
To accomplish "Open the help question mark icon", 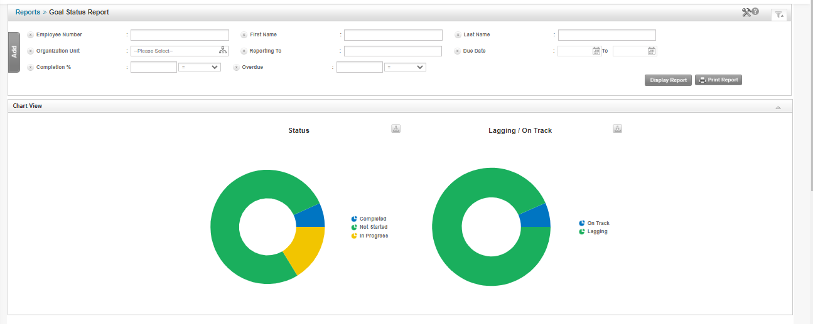I will pos(755,11).
